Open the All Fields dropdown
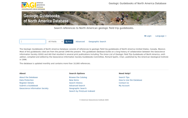Viewport: 188px width, 118px height. [x=55, y=42]
